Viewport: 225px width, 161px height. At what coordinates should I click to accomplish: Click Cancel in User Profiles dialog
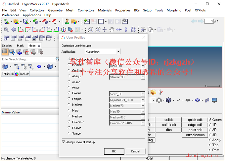pyautogui.click(x=135, y=151)
